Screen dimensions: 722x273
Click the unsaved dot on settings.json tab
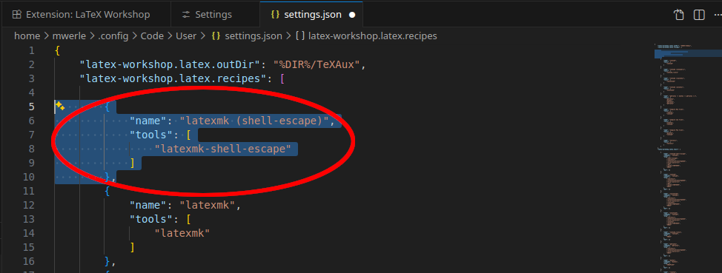click(x=352, y=15)
